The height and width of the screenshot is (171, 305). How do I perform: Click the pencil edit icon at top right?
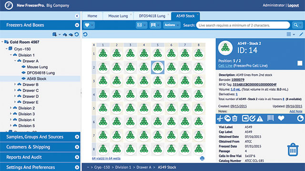click(x=301, y=34)
